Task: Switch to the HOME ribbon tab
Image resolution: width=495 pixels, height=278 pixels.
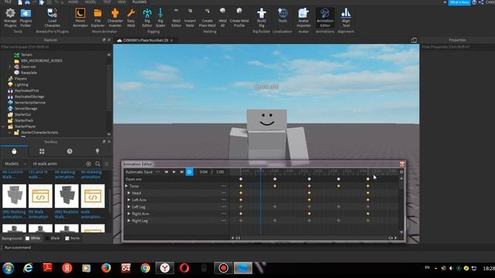Action: coord(73,2)
